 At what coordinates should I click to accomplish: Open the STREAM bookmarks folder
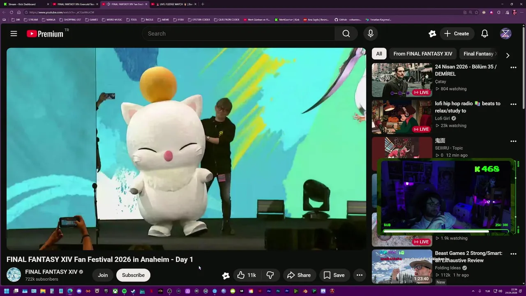click(x=31, y=19)
